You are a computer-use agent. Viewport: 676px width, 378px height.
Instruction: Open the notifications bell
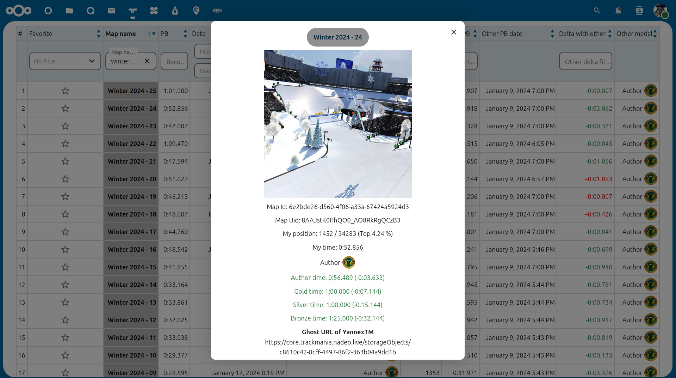click(x=618, y=11)
